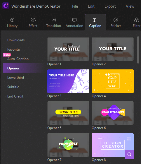Open the Effect magic wand icon
The image size is (141, 164).
(x=33, y=20)
